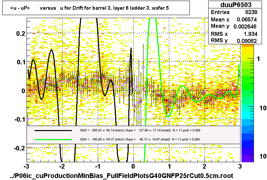Click the y-axis label -0.2

pyautogui.click(x=20, y=148)
